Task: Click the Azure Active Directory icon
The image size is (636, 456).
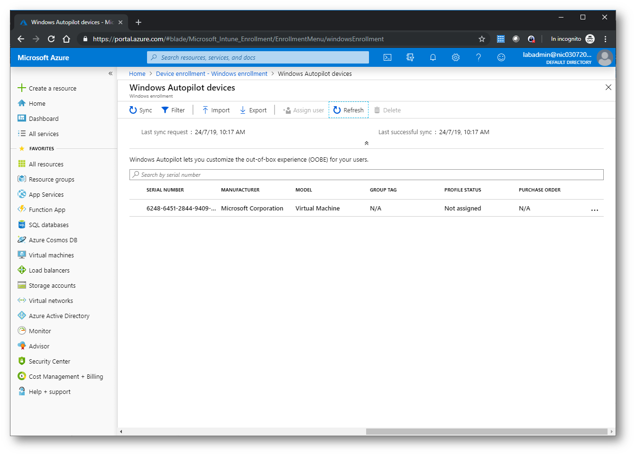Action: click(x=22, y=315)
